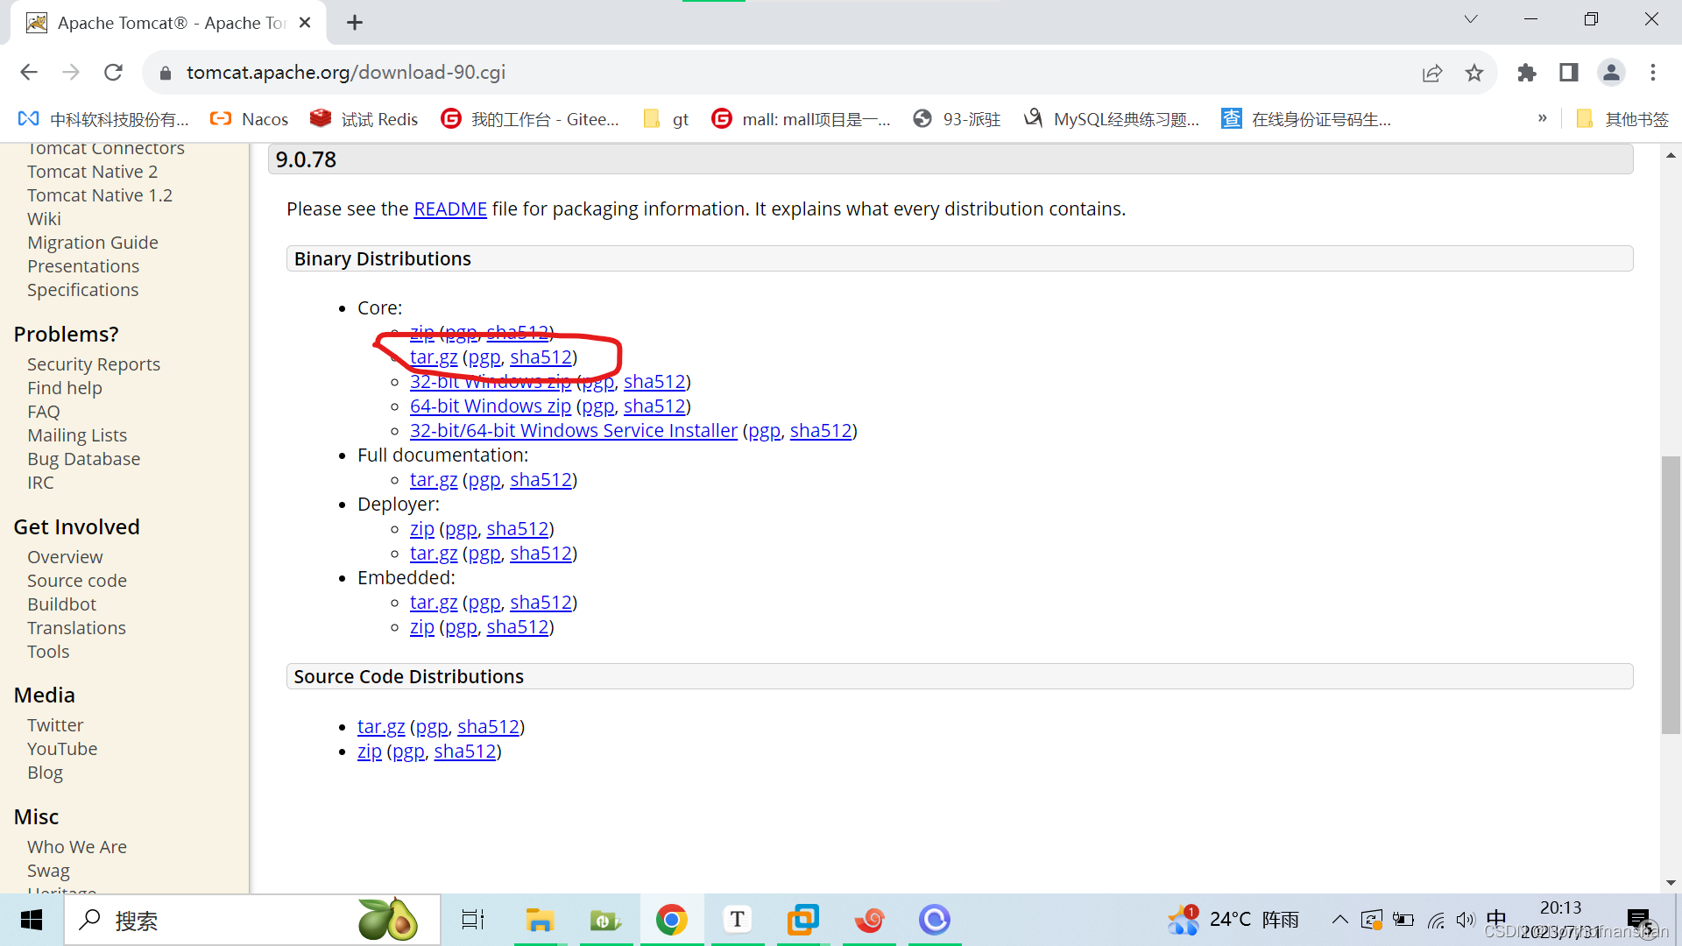The width and height of the screenshot is (1682, 946).
Task: Open the VirtualBox-style blue cube taskbar app
Action: click(x=803, y=920)
